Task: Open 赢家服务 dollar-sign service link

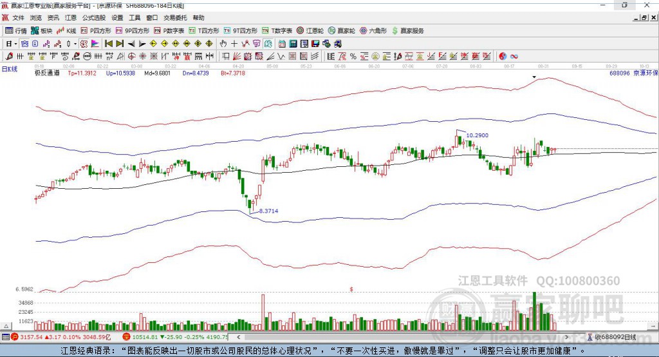Action: pos(407,31)
